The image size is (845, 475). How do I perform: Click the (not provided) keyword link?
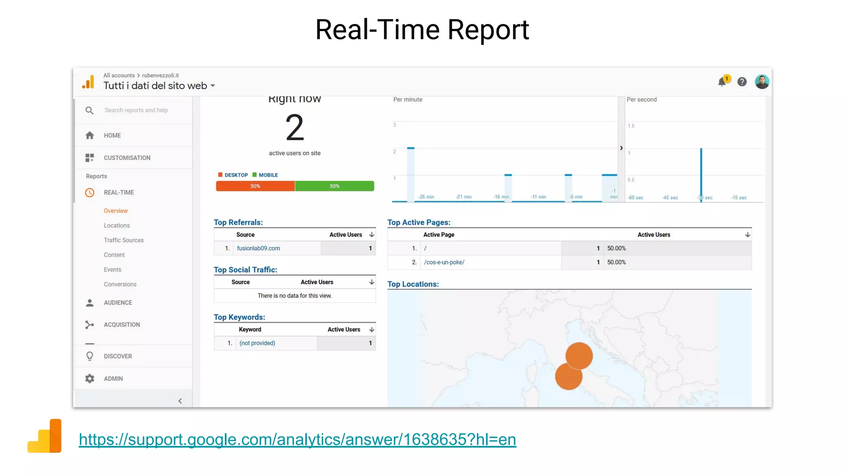click(x=257, y=343)
